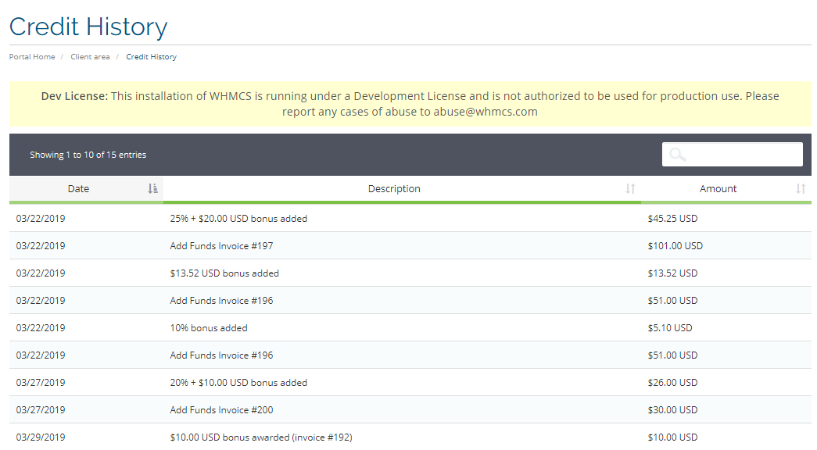Click the Date column header label
Viewport: 817px width, 450px height.
78,188
